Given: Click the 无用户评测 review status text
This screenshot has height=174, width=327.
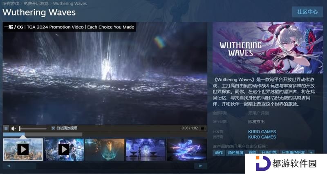Looking at the screenshot, I should 258,113.
